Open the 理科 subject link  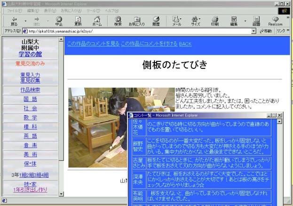[30, 127]
